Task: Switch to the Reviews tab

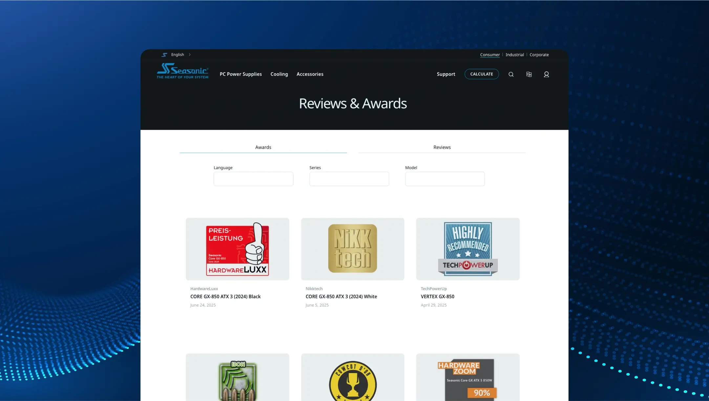Action: (442, 147)
